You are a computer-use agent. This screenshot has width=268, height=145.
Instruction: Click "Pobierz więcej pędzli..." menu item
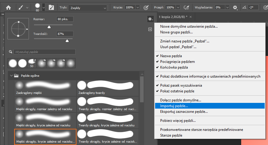pyautogui.click(x=178, y=121)
